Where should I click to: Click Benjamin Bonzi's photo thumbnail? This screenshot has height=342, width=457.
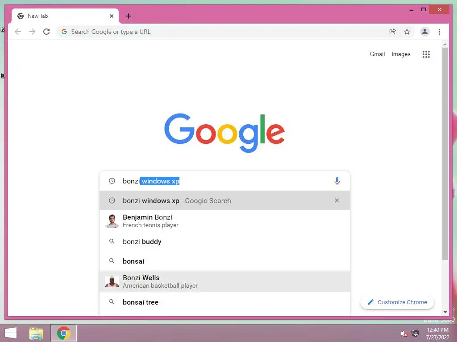[x=112, y=221]
